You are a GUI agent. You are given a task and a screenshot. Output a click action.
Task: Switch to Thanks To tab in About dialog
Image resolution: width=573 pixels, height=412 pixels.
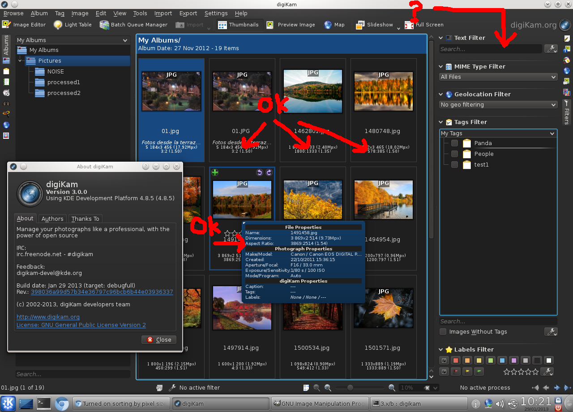pos(85,219)
